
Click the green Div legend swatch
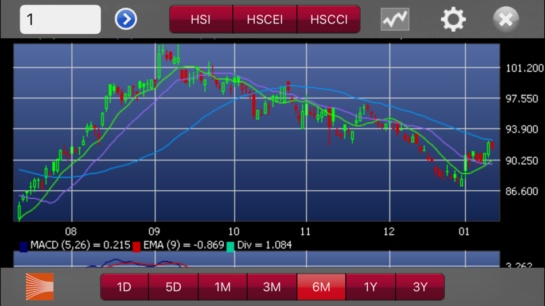click(x=230, y=247)
